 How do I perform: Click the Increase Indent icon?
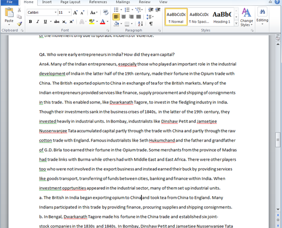click(x=158, y=10)
